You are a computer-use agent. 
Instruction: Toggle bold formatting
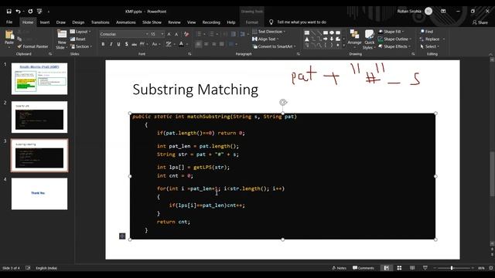(x=103, y=44)
